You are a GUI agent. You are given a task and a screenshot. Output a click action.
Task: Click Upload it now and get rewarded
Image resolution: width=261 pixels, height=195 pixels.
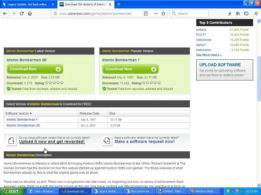52,142
